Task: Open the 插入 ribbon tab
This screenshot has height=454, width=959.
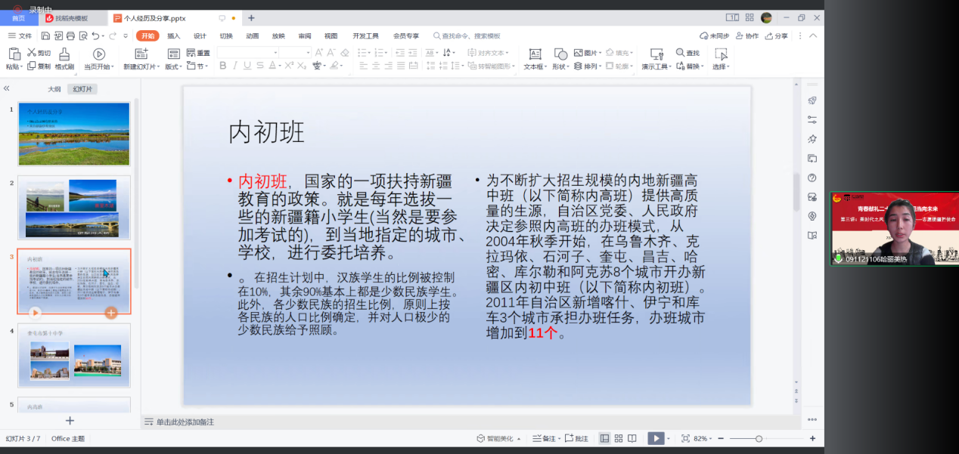Action: pos(173,36)
